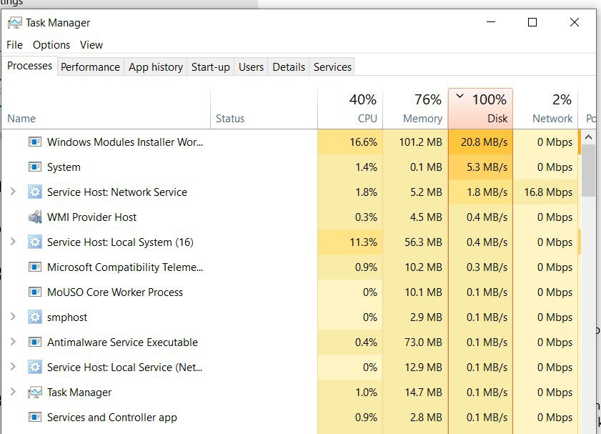Viewport: 601px width, 434px height.
Task: Click the 14.7 MB memory value
Action: pyautogui.click(x=423, y=393)
